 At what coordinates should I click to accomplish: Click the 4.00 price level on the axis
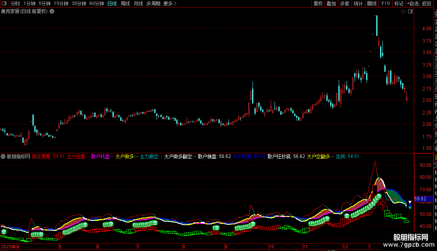[x=427, y=29]
